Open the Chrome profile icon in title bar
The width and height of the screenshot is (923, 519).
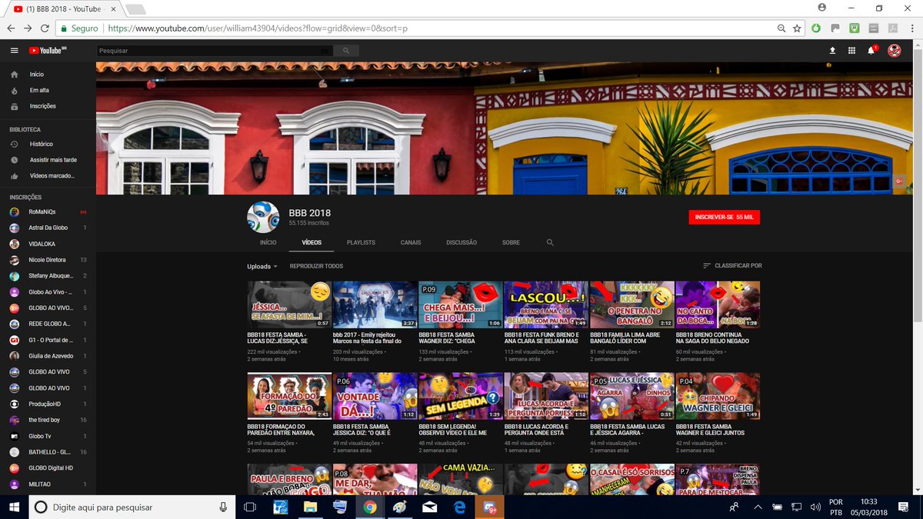(822, 7)
